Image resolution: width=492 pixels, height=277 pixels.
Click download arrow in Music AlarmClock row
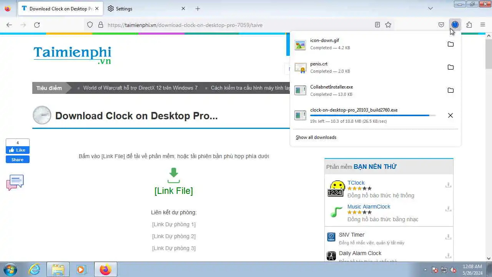pyautogui.click(x=448, y=209)
